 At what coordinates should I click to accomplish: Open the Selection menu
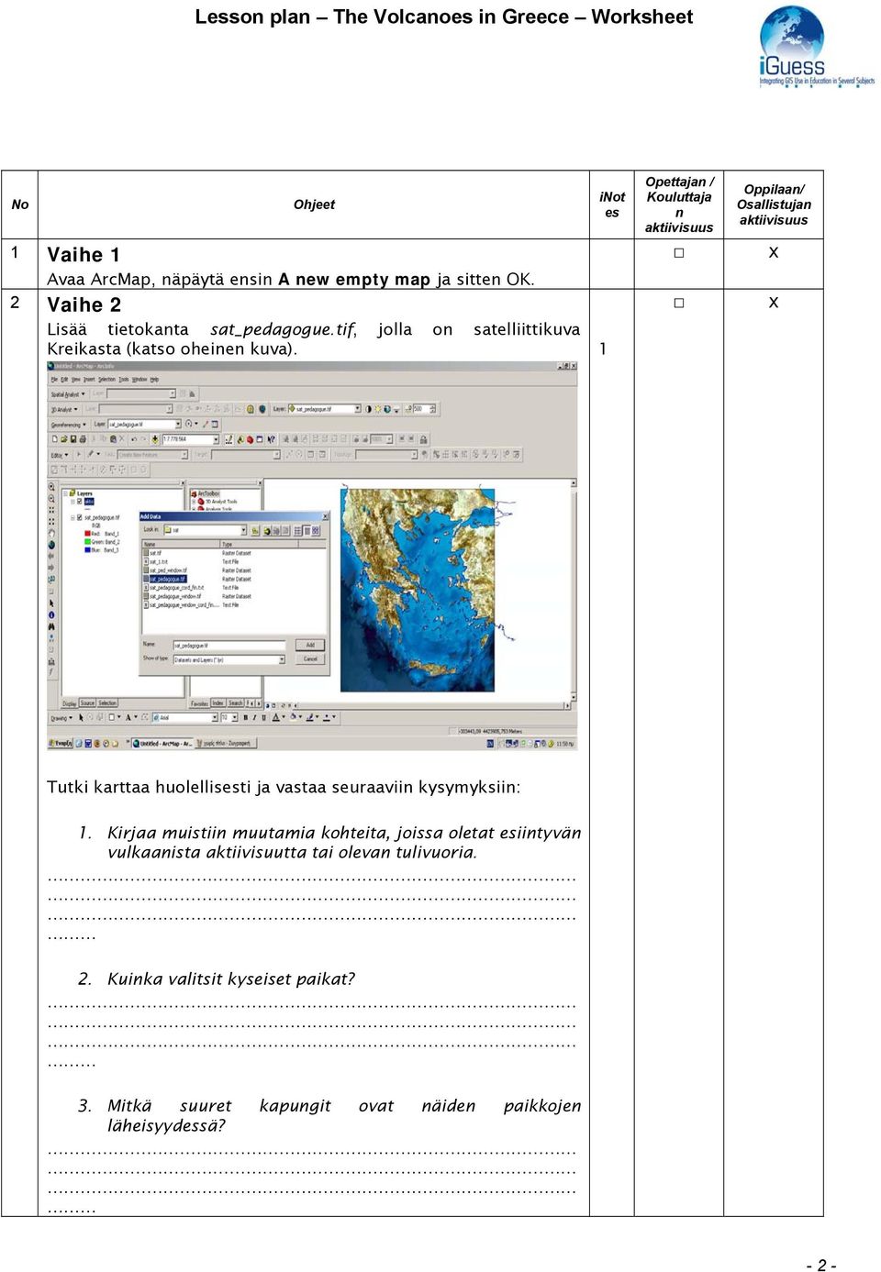[x=106, y=379]
